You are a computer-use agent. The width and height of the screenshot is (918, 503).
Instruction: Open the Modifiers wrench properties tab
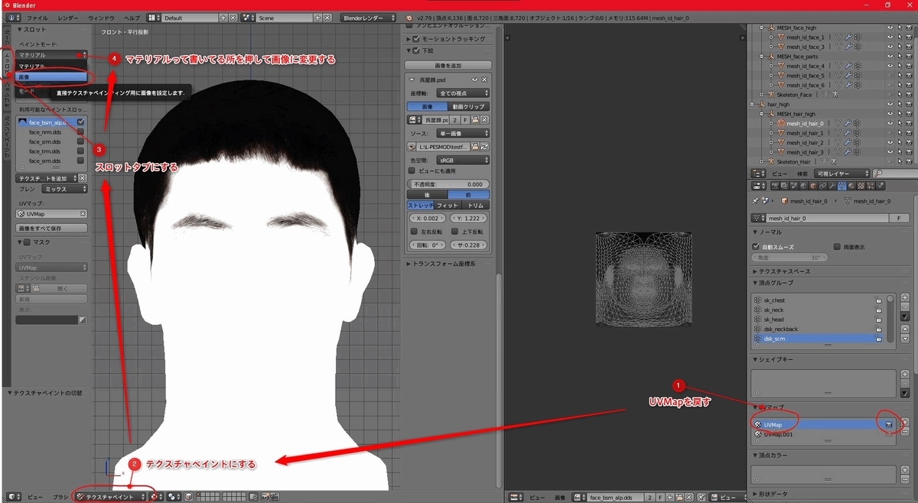pos(832,186)
